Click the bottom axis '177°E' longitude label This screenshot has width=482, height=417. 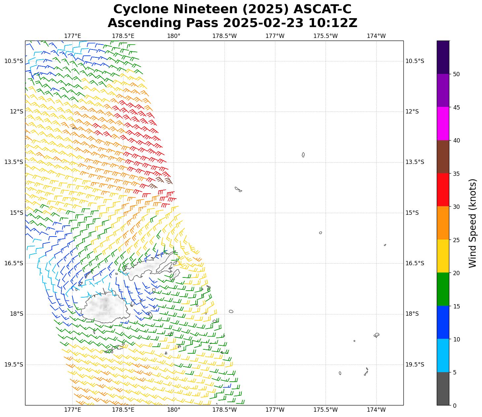tap(72, 410)
